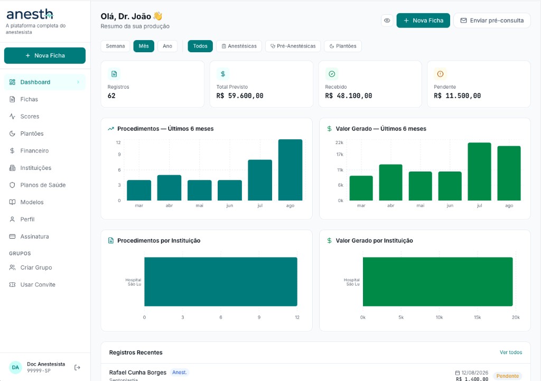Switch period filter to Ano

pos(167,46)
